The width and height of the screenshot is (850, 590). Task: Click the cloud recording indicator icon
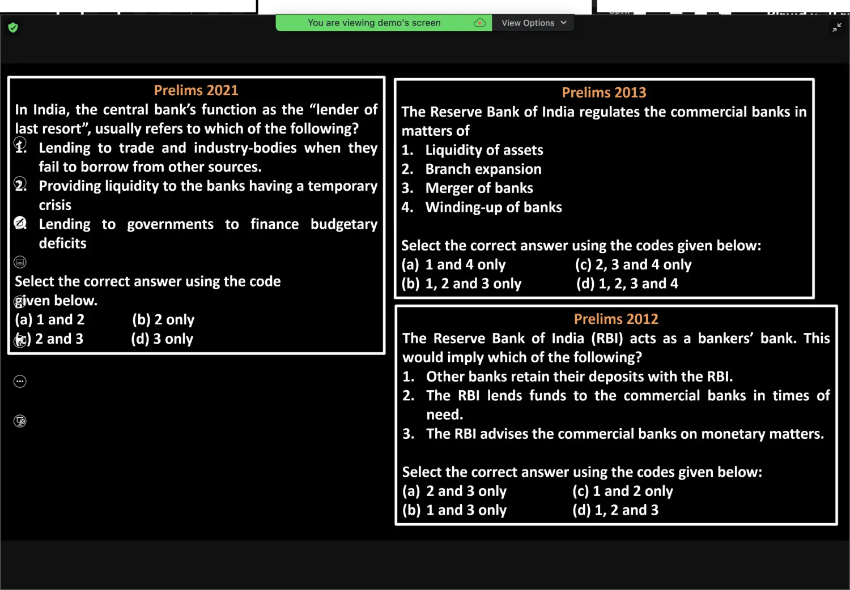pyautogui.click(x=480, y=23)
